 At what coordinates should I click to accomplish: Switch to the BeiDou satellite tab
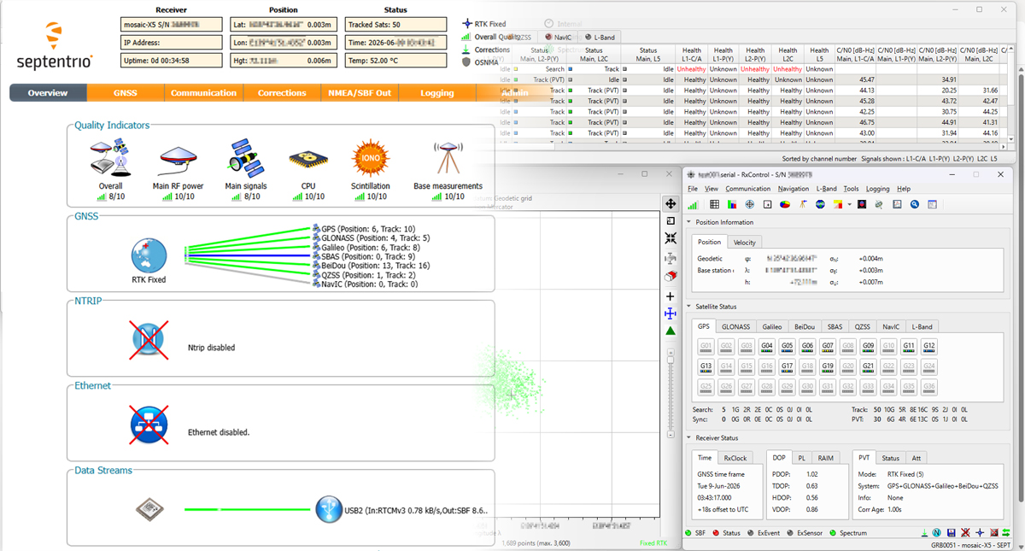tap(804, 326)
